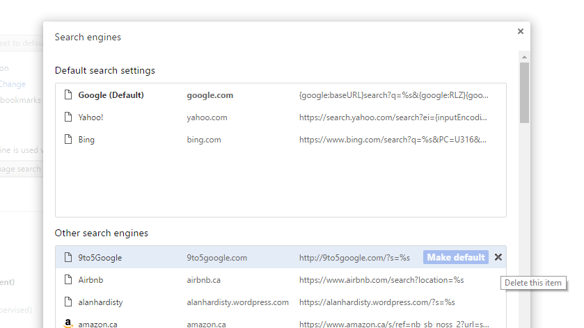Click the scrollbar up arrow

pos(524,57)
